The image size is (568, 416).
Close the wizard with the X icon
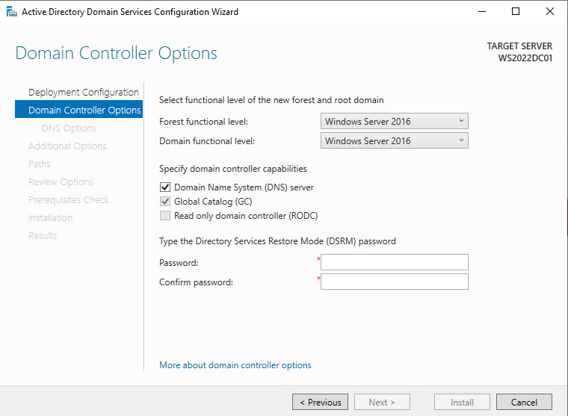[x=549, y=12]
